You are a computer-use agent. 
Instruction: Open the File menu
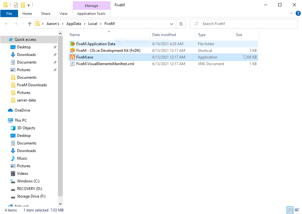[9, 14]
